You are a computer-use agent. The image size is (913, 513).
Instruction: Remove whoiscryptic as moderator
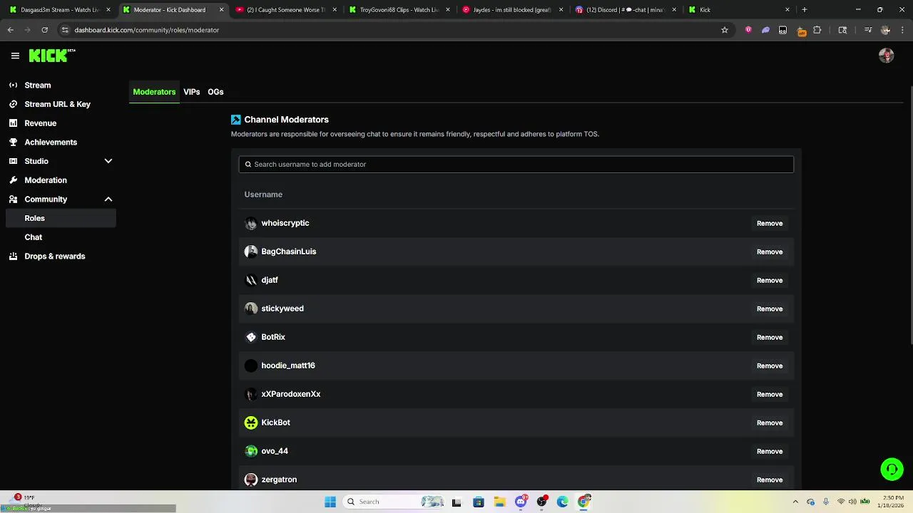(x=770, y=223)
